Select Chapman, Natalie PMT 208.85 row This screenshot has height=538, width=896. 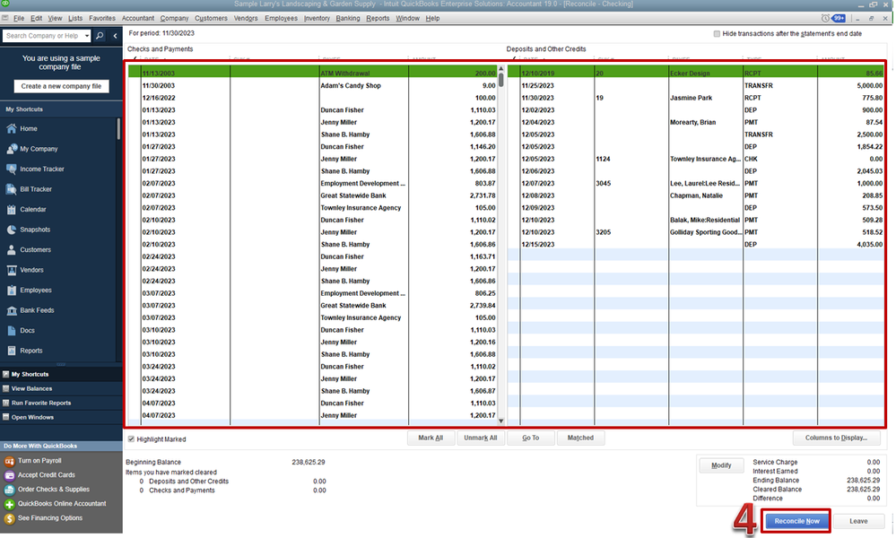point(695,195)
